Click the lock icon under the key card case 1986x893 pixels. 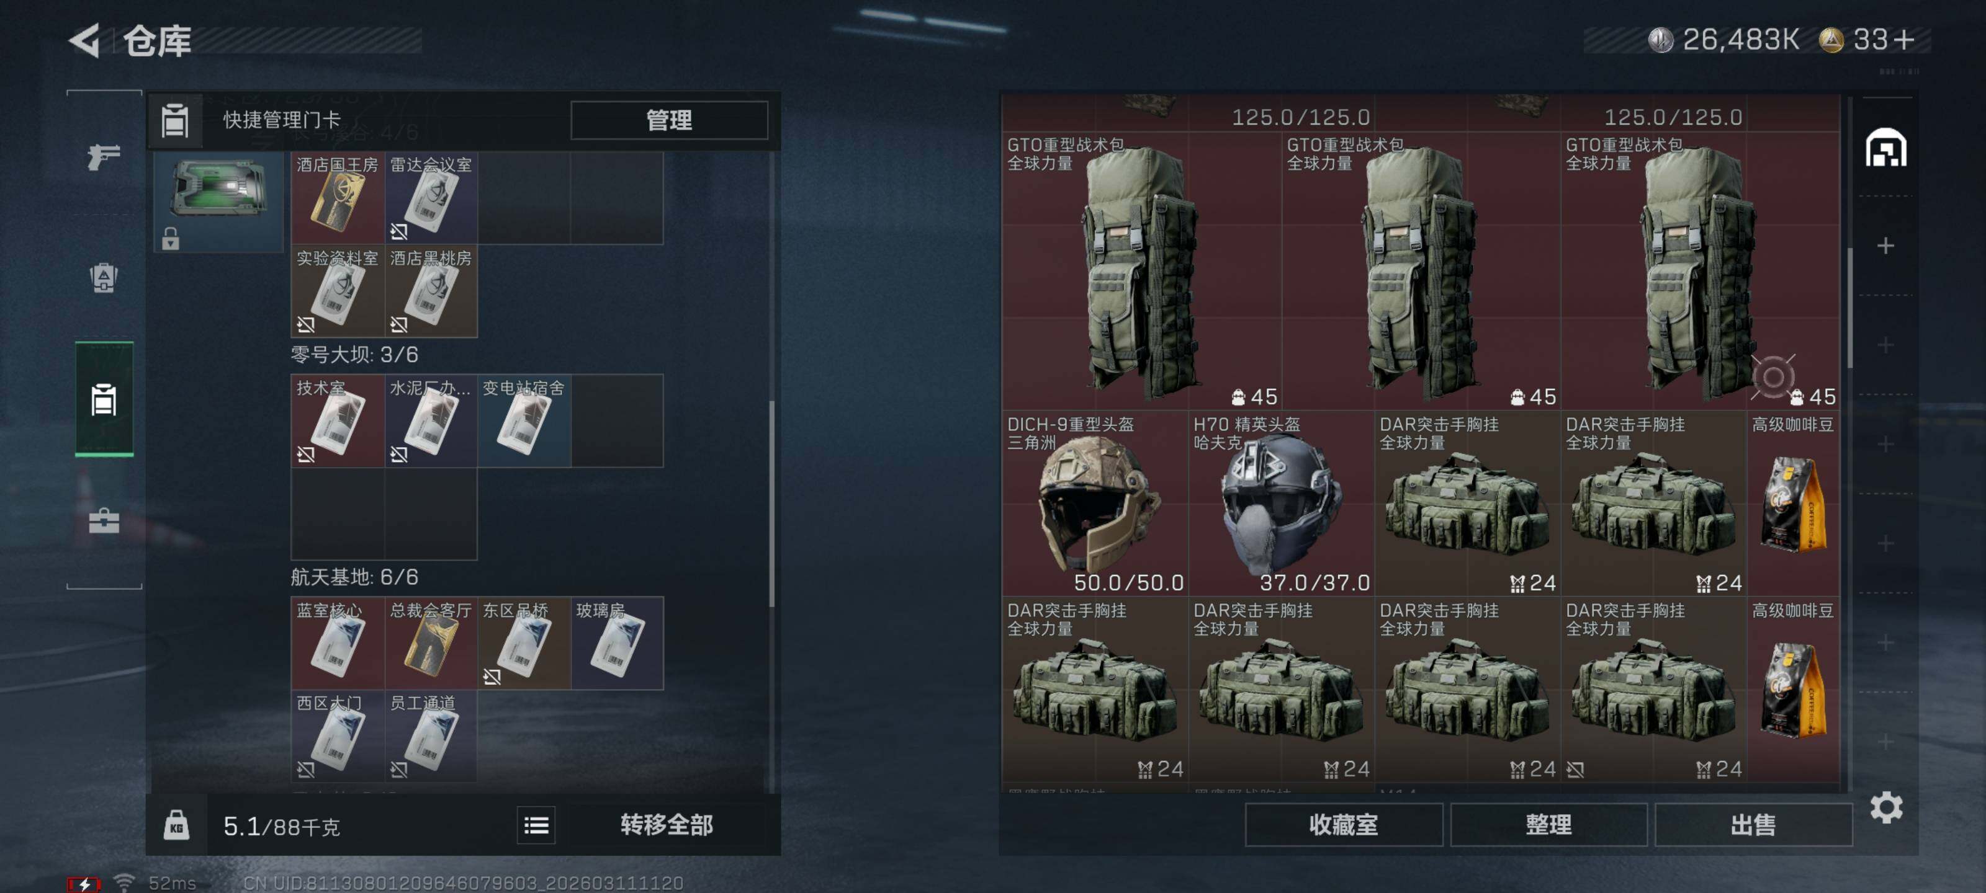[x=171, y=238]
